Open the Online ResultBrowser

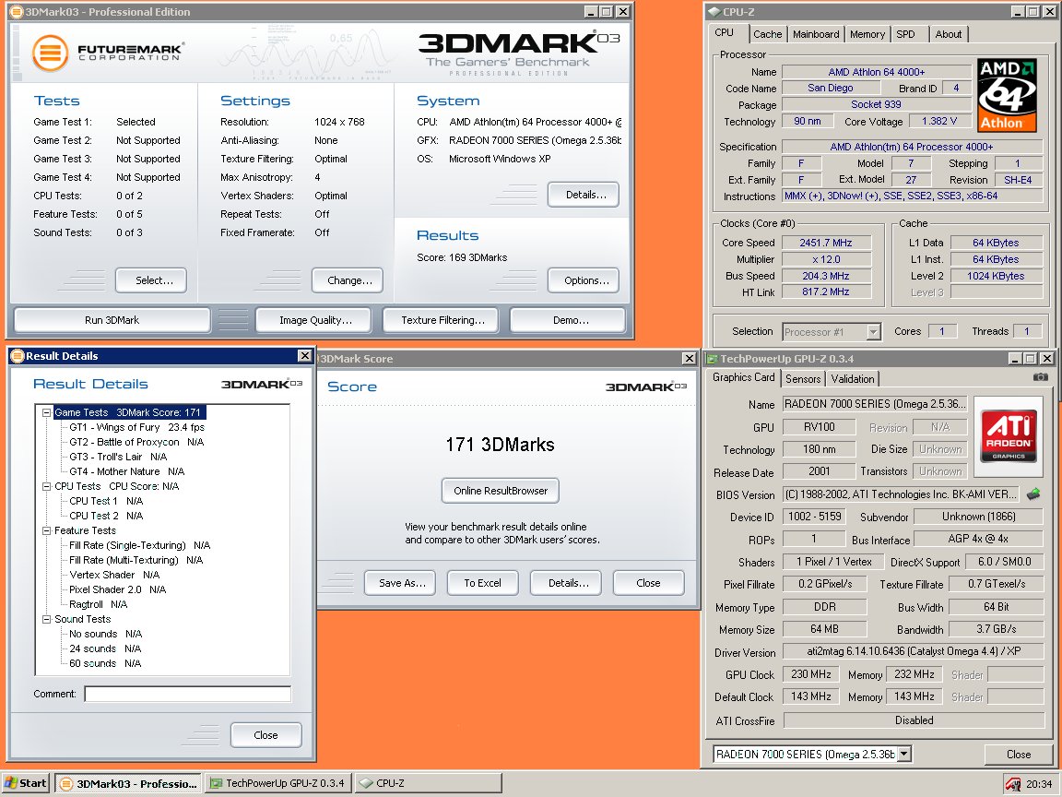click(x=501, y=491)
